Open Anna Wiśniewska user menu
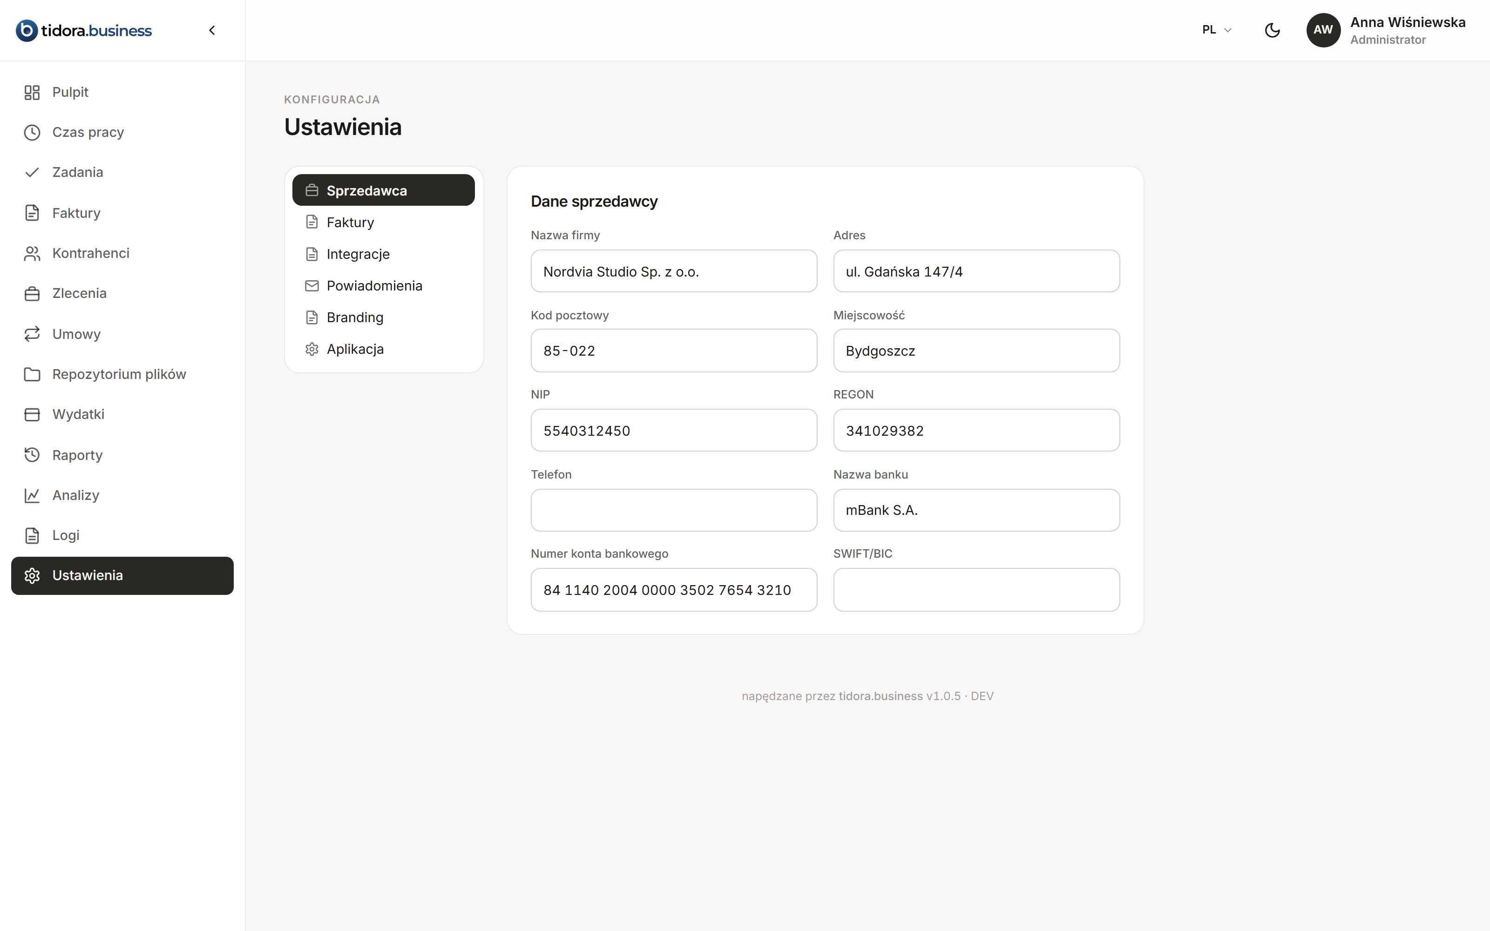This screenshot has height=931, width=1490. [1386, 30]
